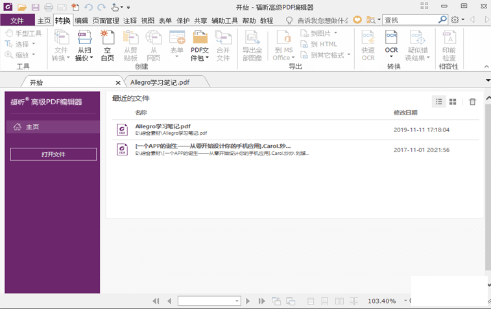Switch recent files to thumbnail grid view
Image resolution: width=491 pixels, height=309 pixels.
(x=453, y=102)
